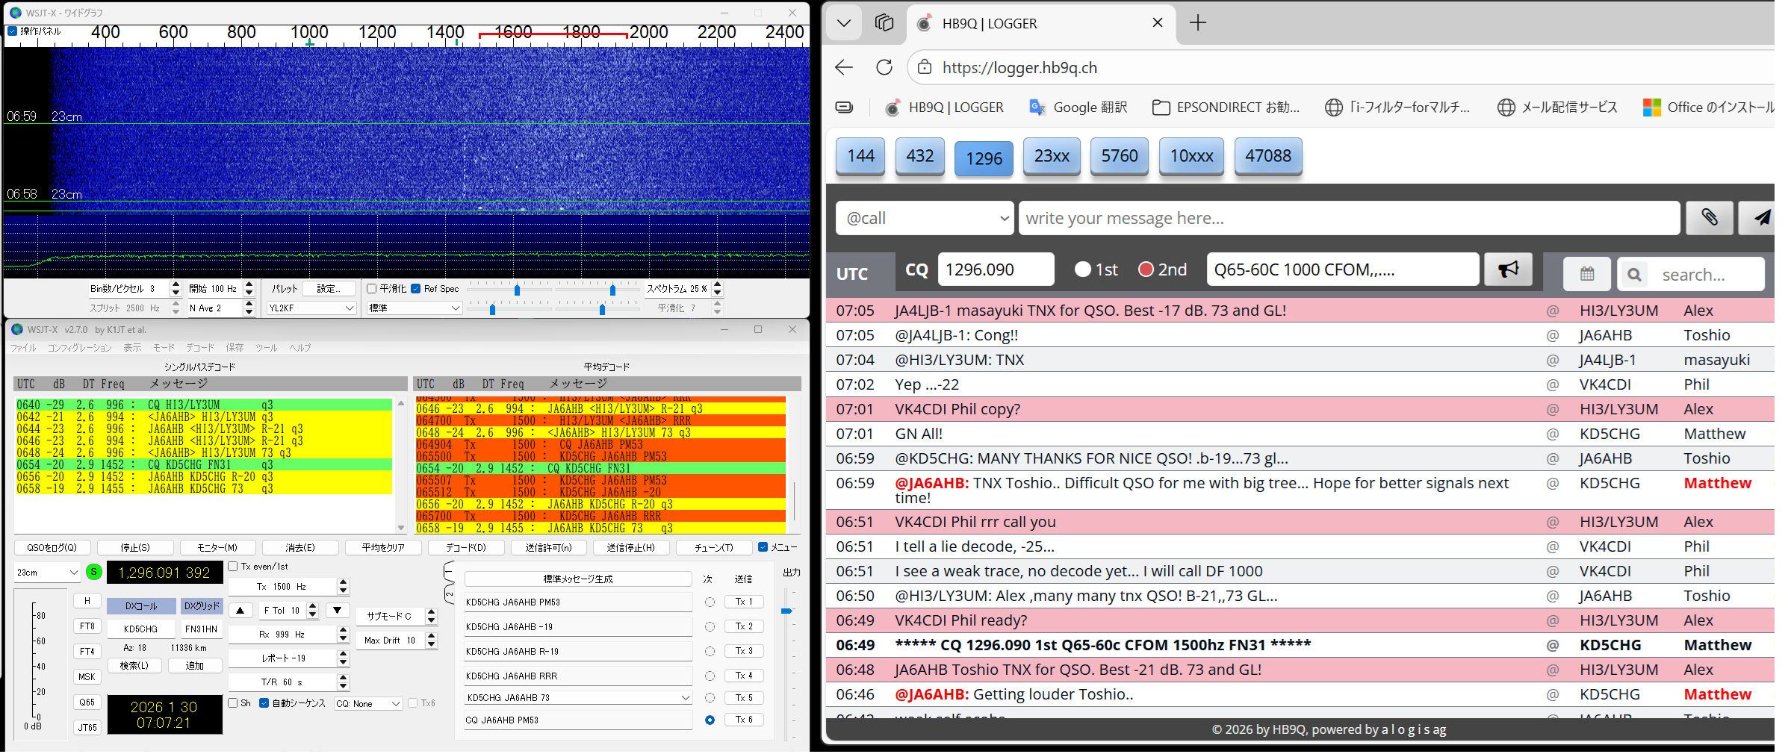Open the 23cm band dropdown
The height and width of the screenshot is (754, 1788).
(x=47, y=573)
